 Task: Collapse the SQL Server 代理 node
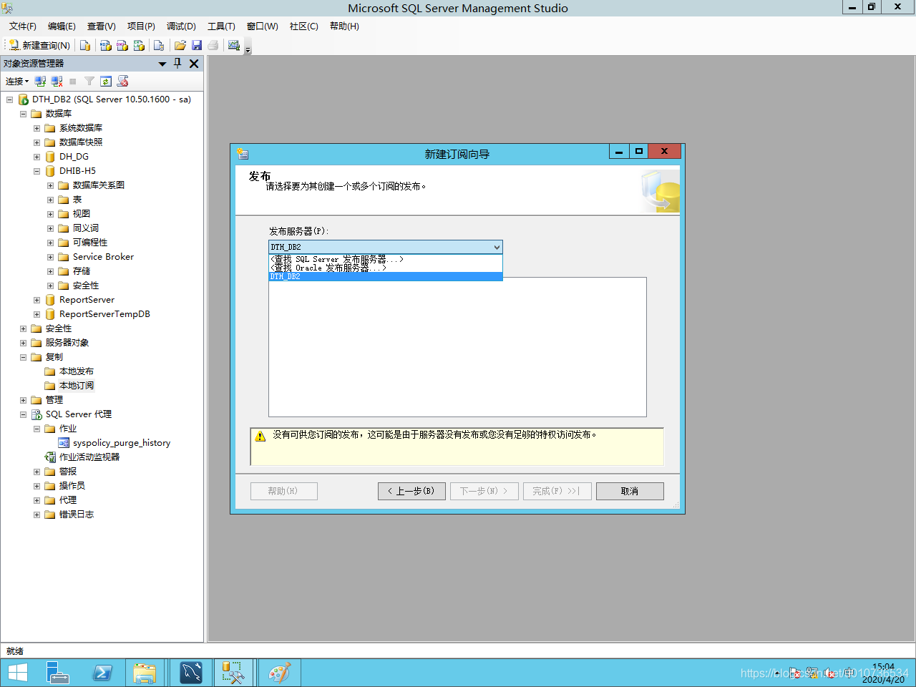23,414
